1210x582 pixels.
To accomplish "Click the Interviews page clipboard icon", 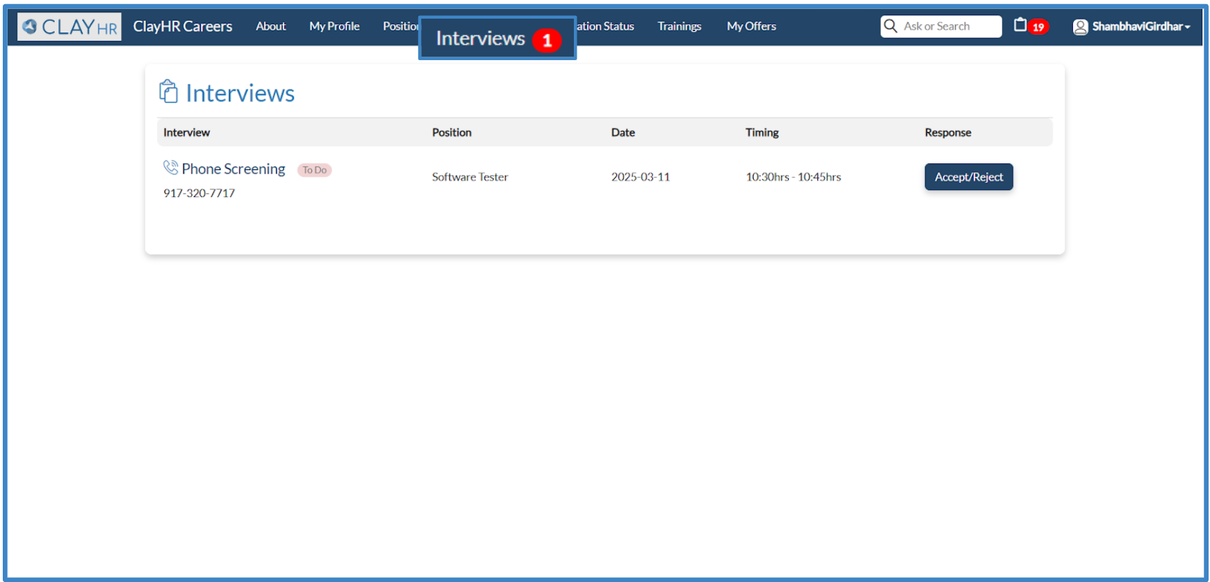I will pyautogui.click(x=168, y=91).
